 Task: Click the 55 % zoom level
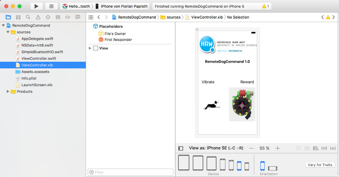pos(264,148)
